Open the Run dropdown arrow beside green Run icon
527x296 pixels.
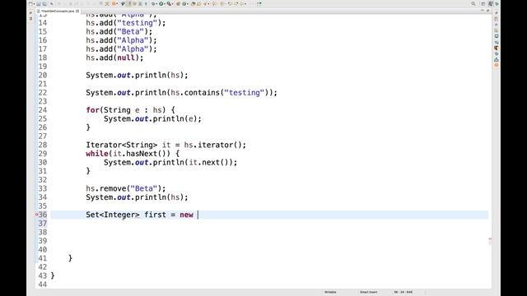click(165, 3)
